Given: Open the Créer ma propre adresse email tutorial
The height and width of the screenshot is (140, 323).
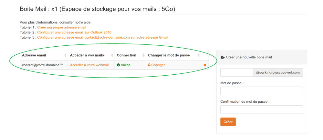Looking at the screenshot, I should coord(61,27).
